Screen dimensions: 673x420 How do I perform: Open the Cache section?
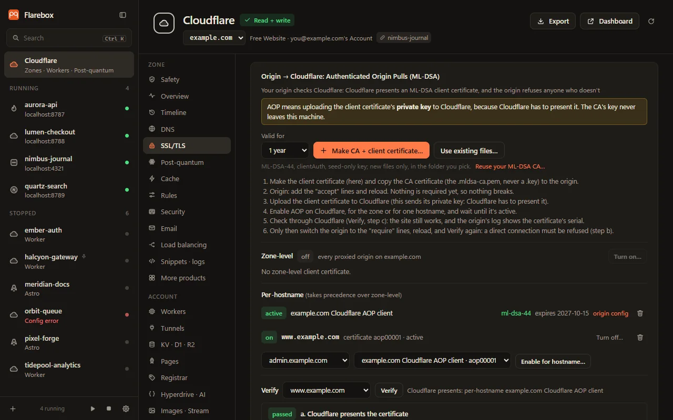coord(187,178)
